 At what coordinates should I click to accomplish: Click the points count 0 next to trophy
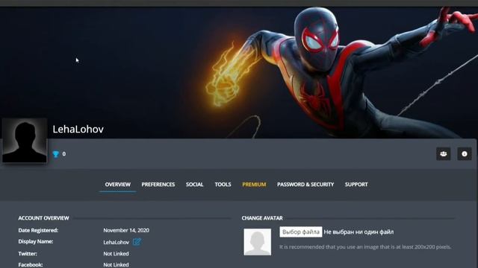[64, 154]
